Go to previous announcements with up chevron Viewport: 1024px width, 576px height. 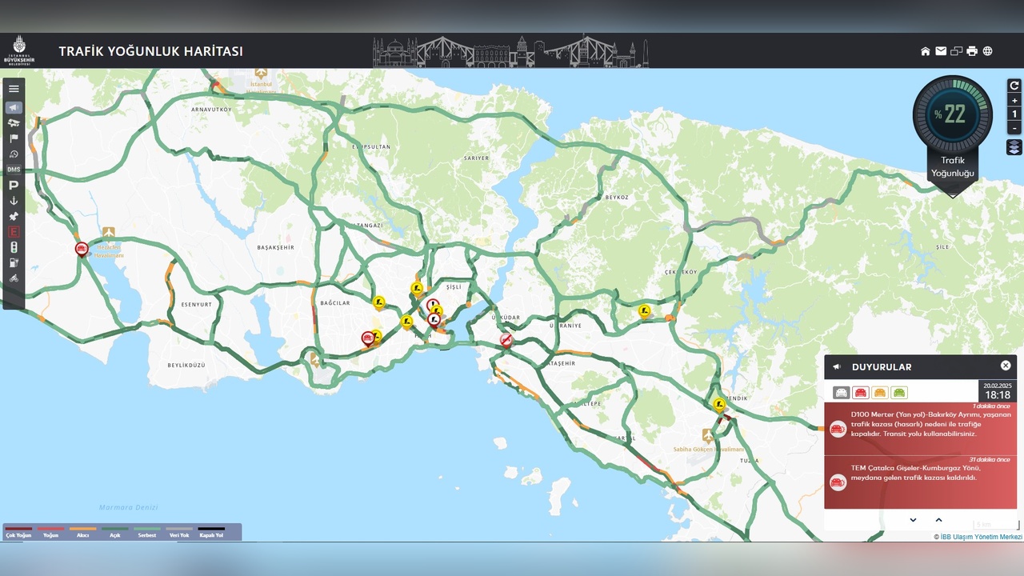pos(939,520)
